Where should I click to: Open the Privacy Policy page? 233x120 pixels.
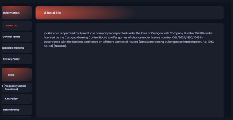12,59
